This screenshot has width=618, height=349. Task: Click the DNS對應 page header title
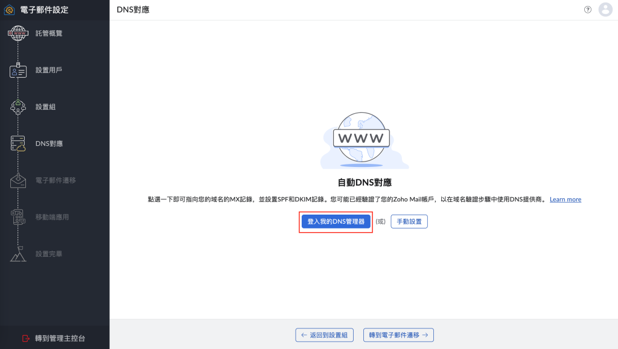pyautogui.click(x=133, y=10)
